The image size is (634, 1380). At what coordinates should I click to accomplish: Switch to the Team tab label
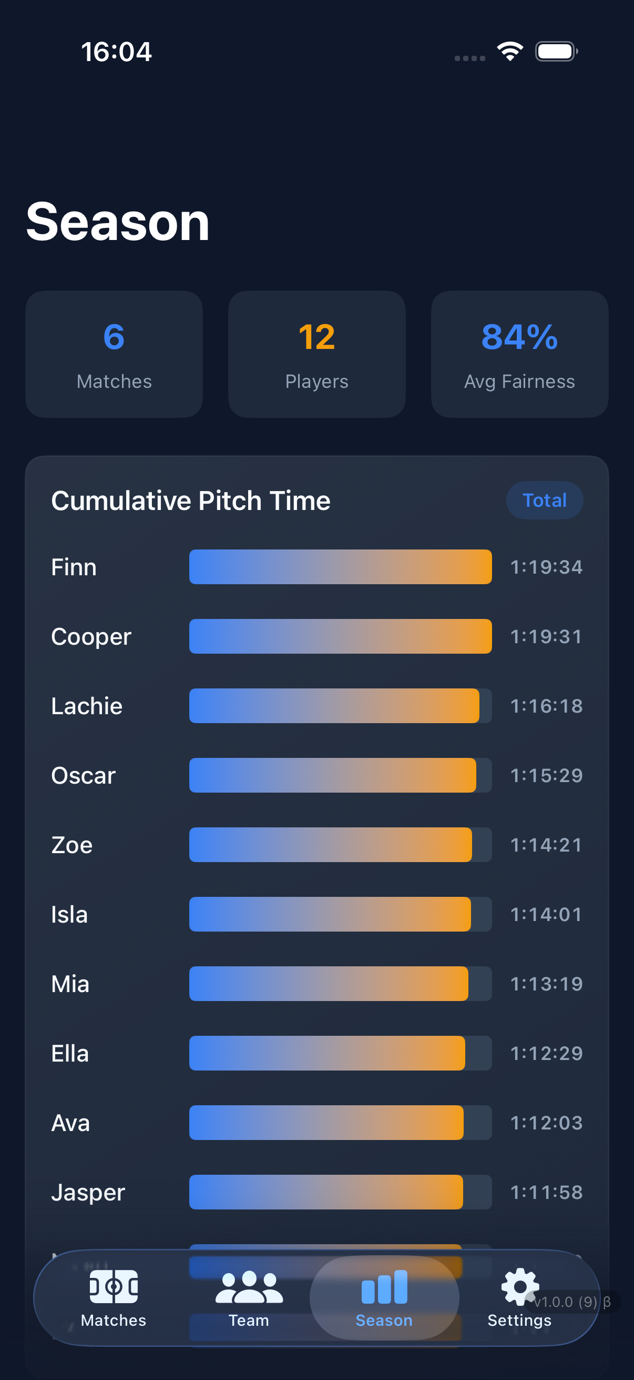point(249,1320)
